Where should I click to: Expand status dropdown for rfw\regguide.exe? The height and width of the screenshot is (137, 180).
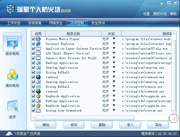pos(114,96)
